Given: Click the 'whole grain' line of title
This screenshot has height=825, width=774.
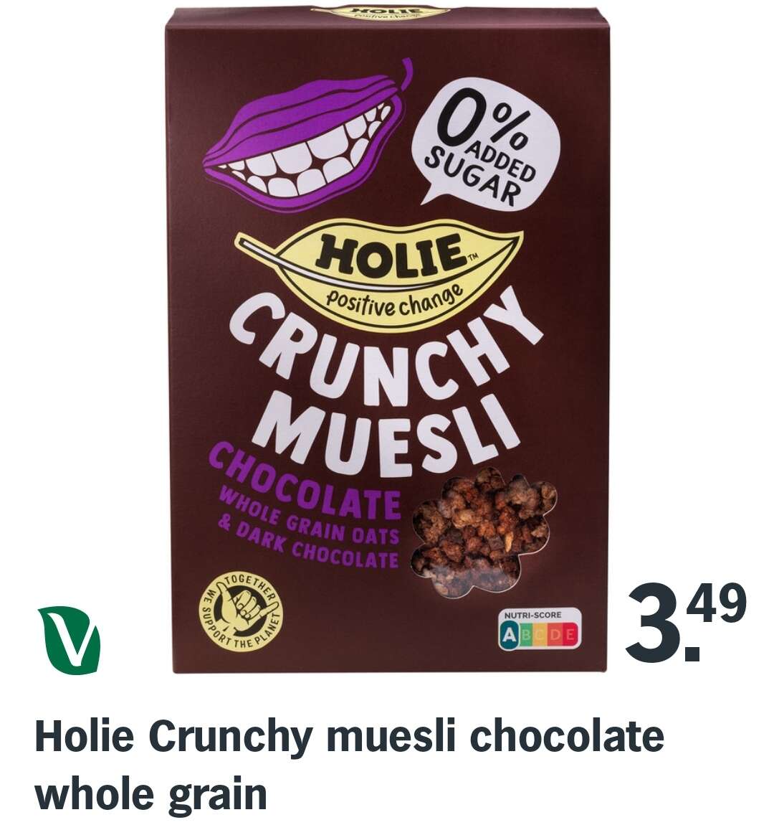Looking at the screenshot, I should pos(151,793).
